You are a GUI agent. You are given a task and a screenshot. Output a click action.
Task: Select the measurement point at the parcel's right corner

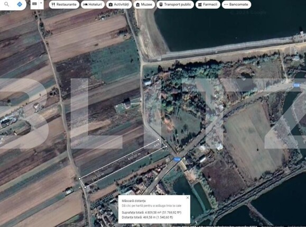(x=166, y=146)
